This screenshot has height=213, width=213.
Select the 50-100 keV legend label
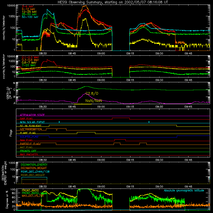tap(30, 17)
